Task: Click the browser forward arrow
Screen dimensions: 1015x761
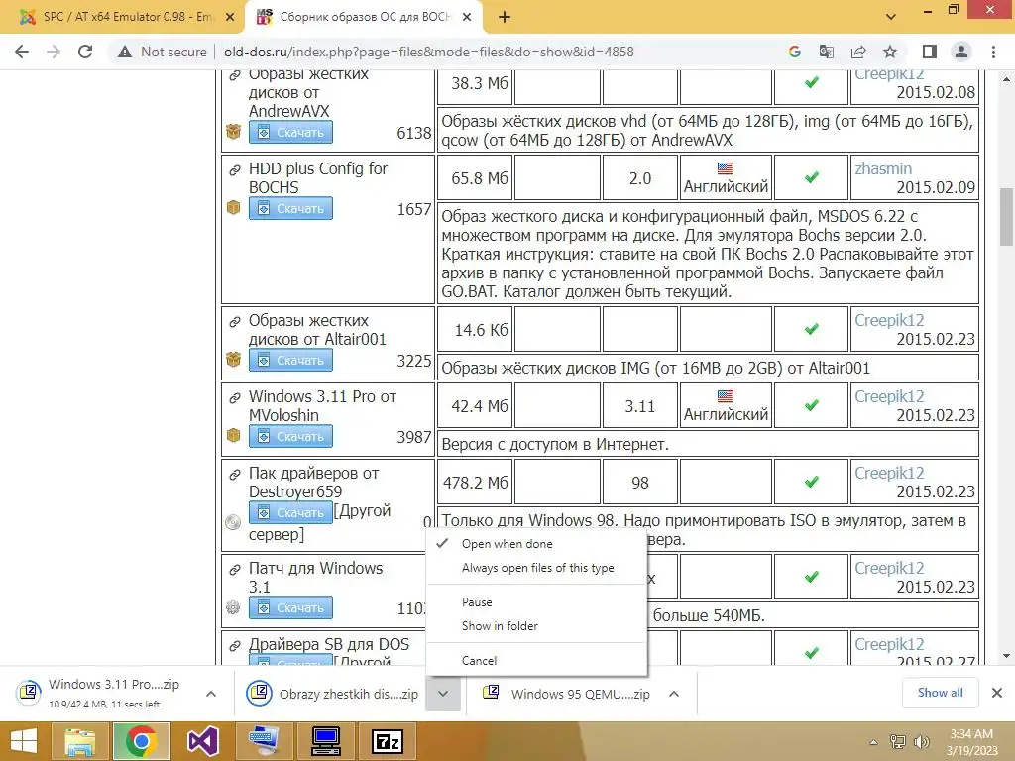Action: tap(54, 52)
